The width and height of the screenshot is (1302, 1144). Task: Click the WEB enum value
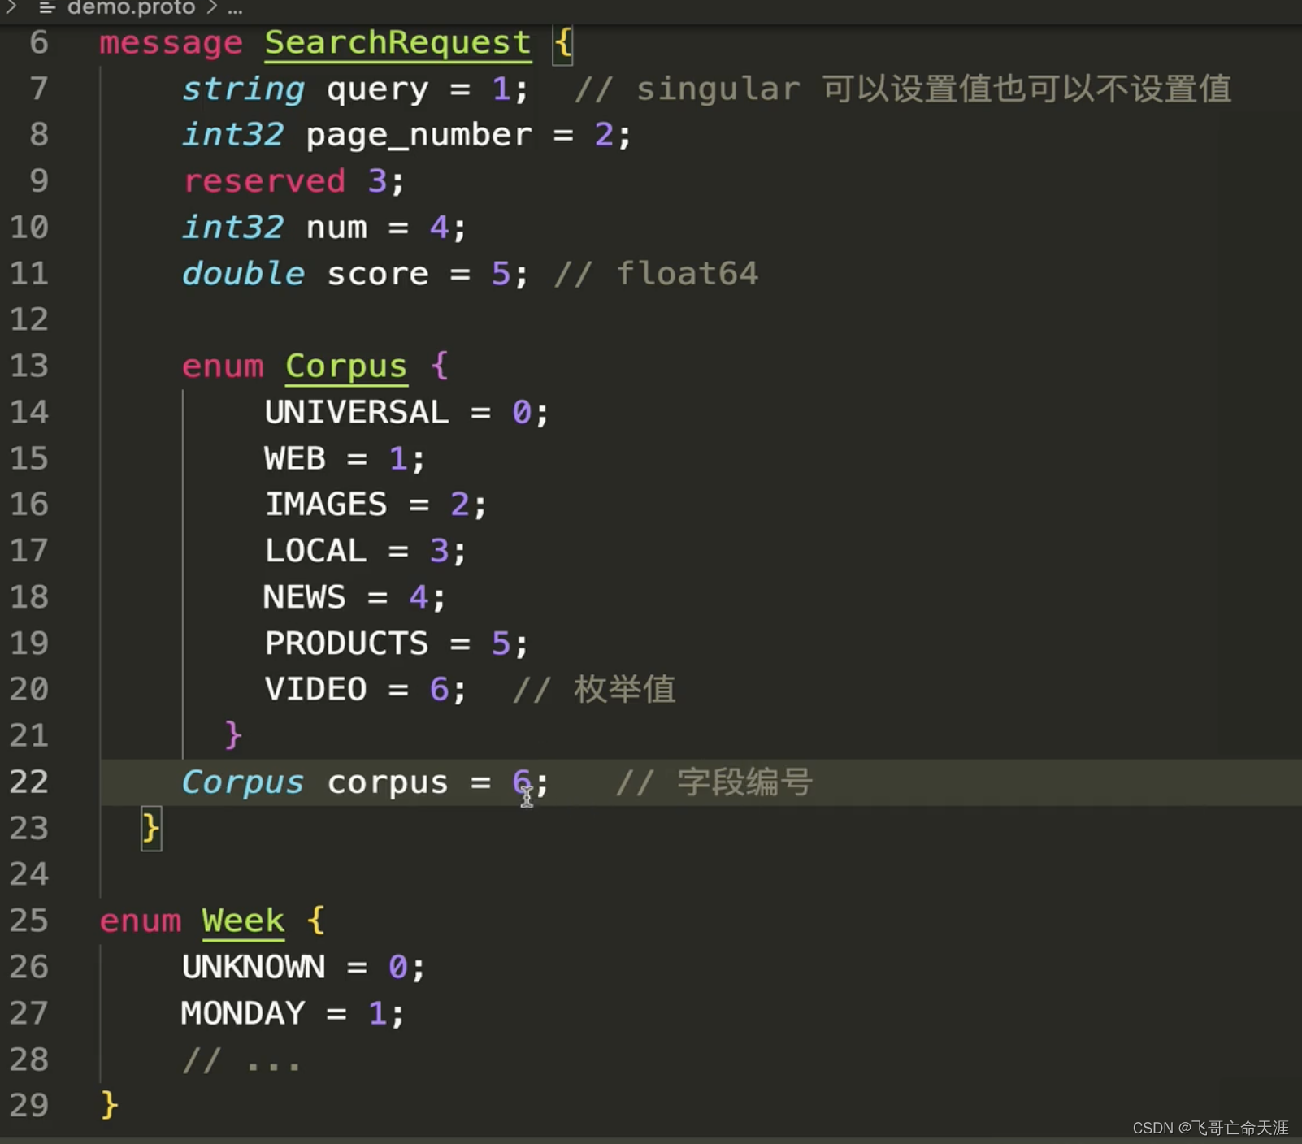coord(295,458)
